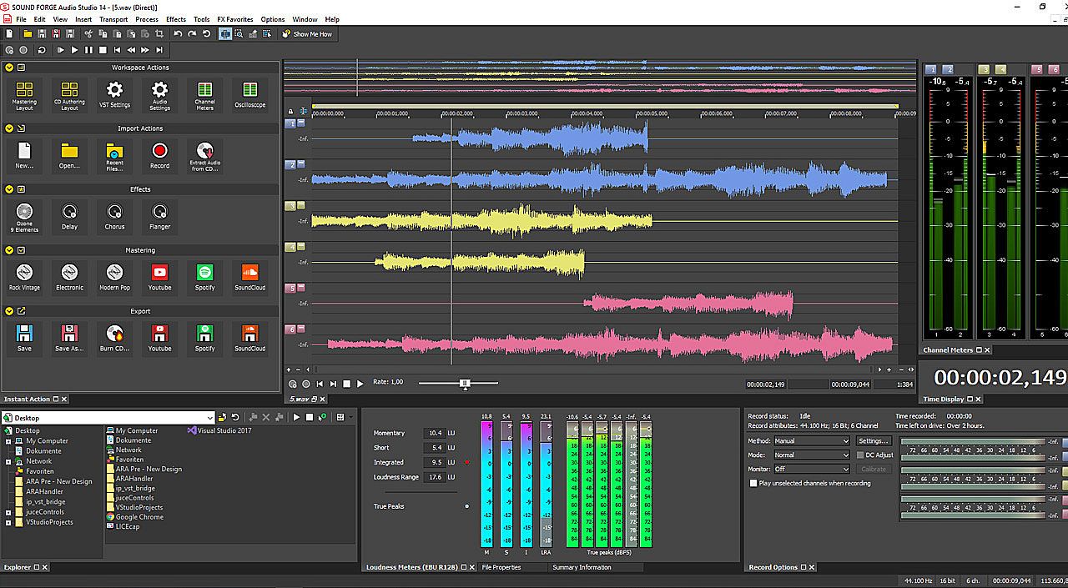The height and width of the screenshot is (588, 1068).
Task: Open the Mastering Layout workspace action
Action: click(24, 91)
